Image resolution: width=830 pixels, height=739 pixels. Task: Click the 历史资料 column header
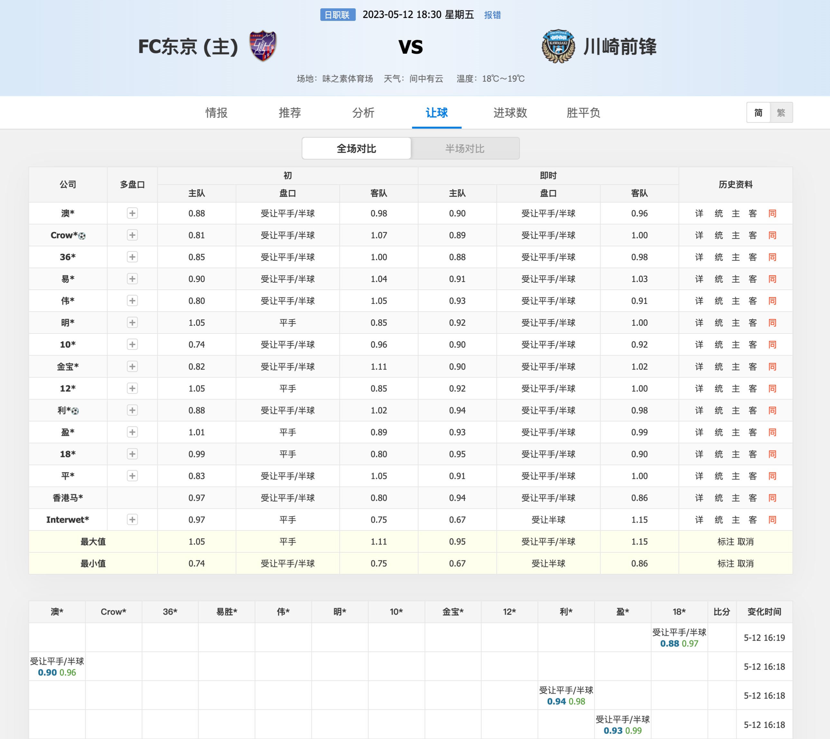click(735, 185)
